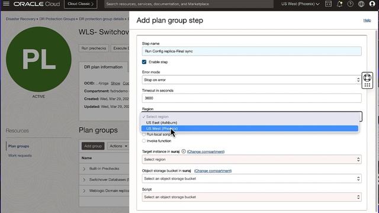Click Change compartment link for Target instance
Viewport: 379px width, 213px height.
tap(205, 151)
